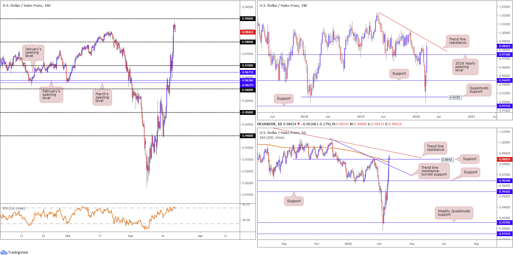Click the 0.9255 price tag on weekly chart
Screen dimensions: 513x255
[x=455, y=97]
